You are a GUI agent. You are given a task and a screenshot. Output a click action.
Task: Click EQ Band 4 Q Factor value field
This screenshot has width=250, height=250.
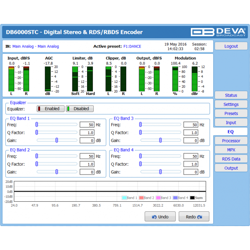pos(191,164)
